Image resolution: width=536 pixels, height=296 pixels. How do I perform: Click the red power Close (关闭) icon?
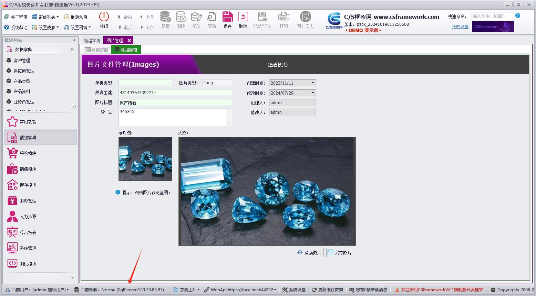[104, 17]
